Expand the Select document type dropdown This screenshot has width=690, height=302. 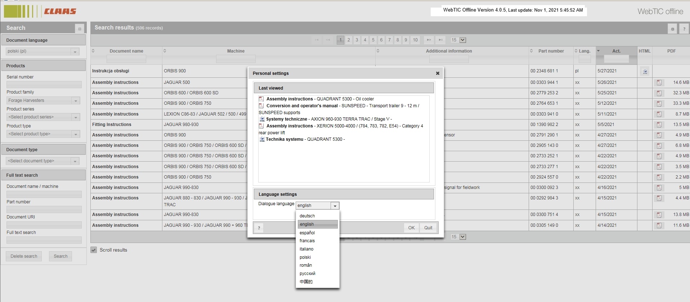click(x=75, y=161)
